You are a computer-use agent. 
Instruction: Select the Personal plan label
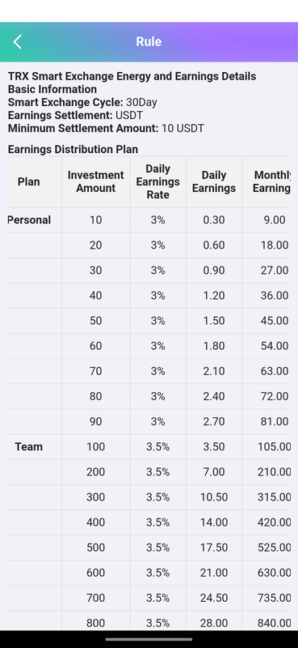tap(29, 220)
